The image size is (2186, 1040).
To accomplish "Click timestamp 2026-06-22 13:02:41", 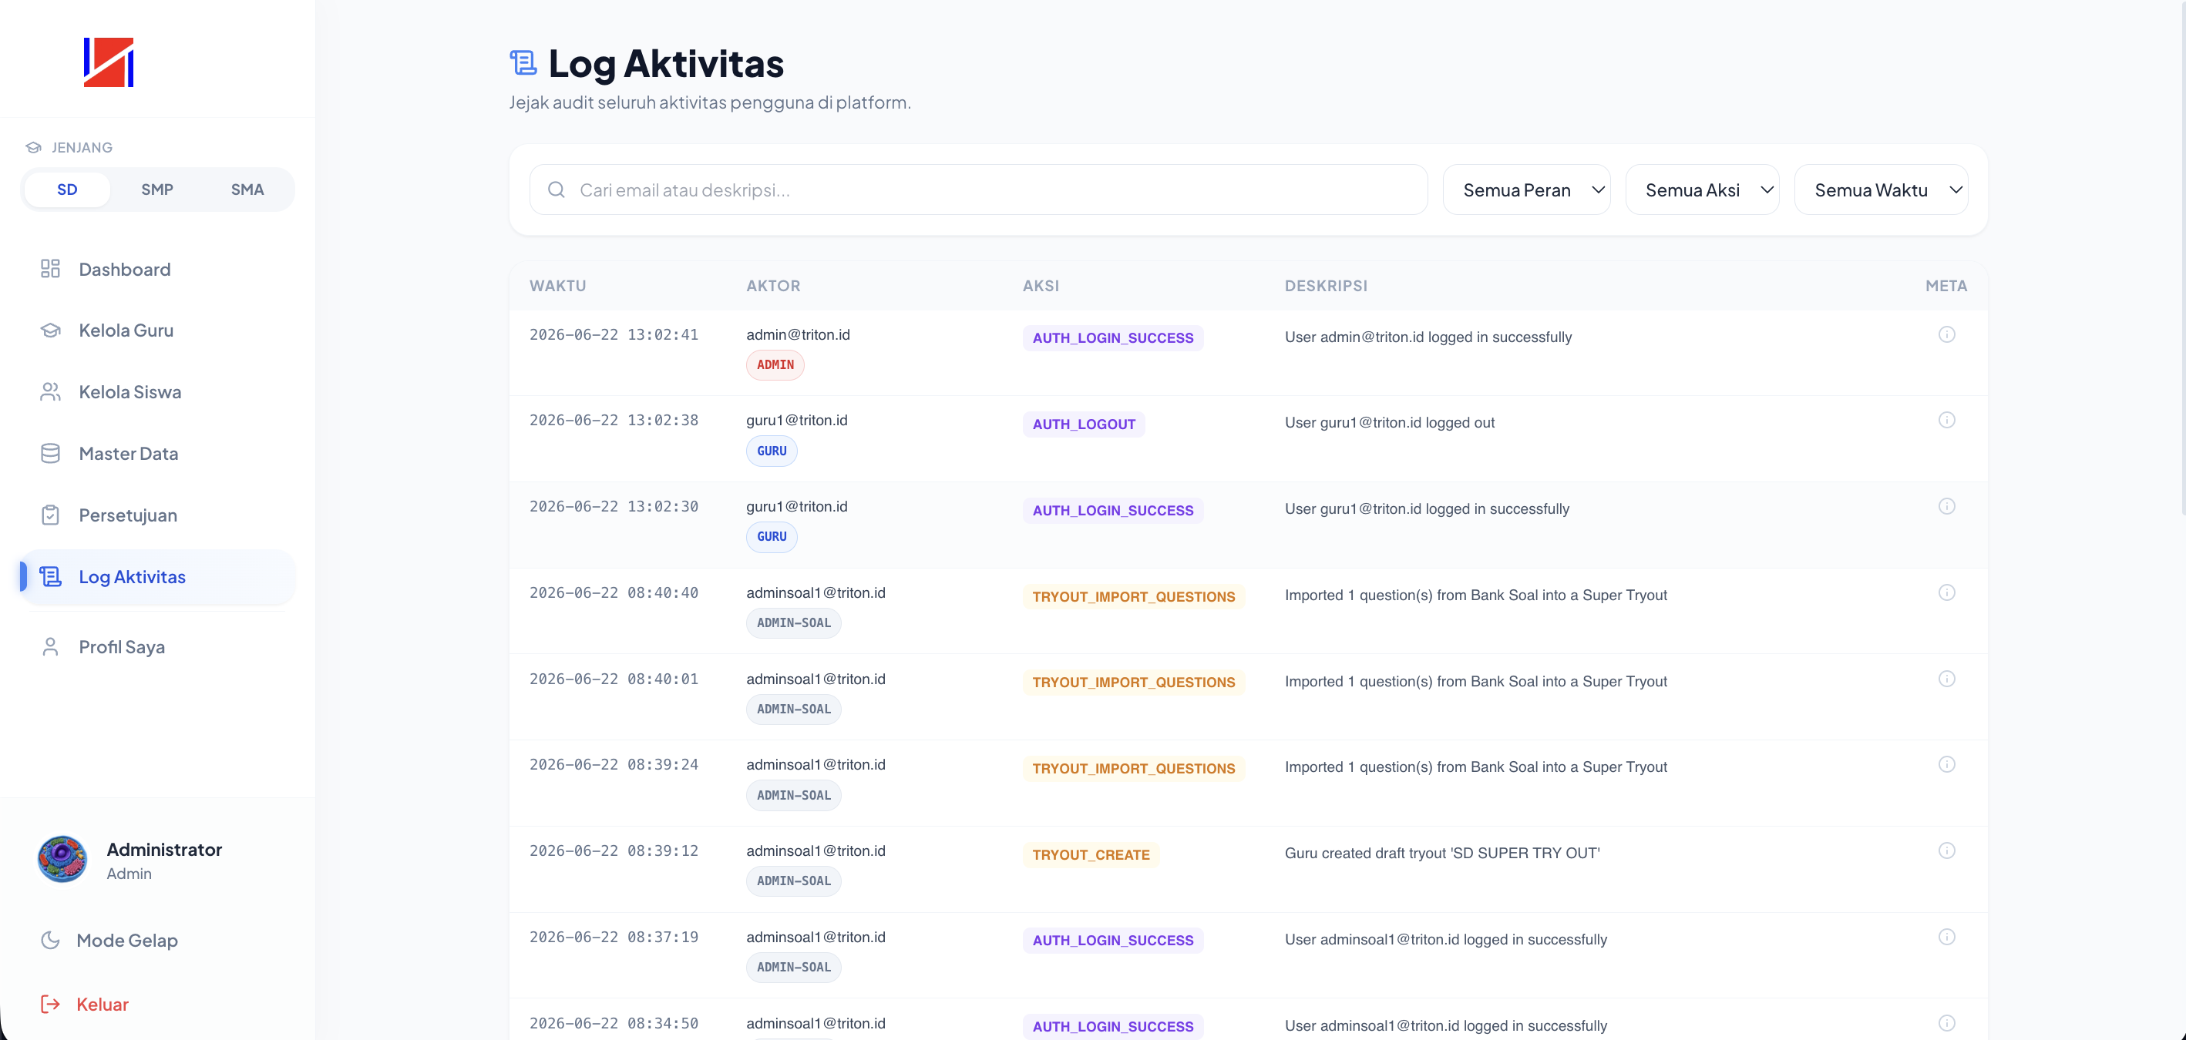I will 614,334.
